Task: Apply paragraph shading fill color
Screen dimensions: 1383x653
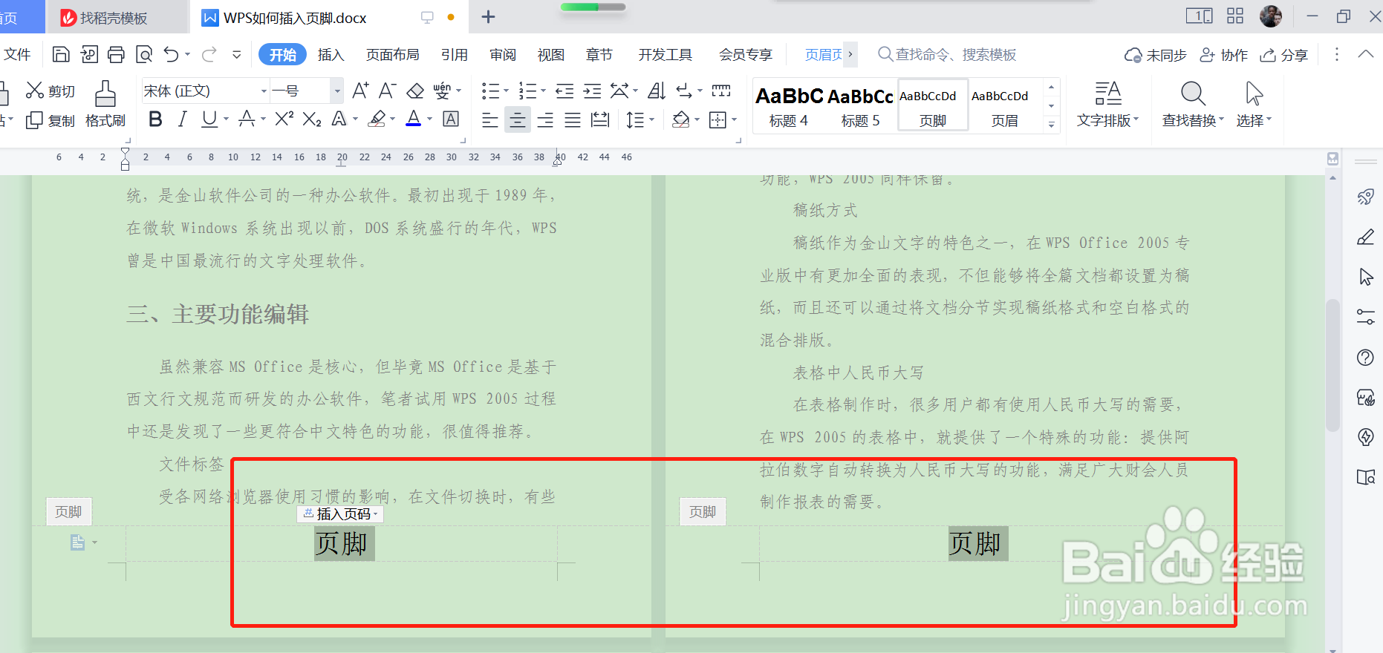Action: coord(680,119)
